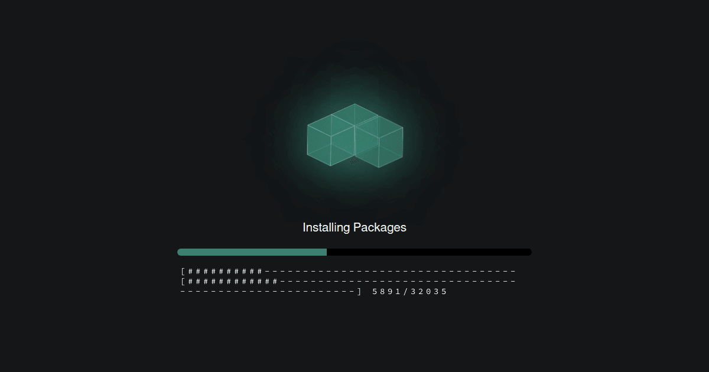The width and height of the screenshot is (709, 372).
Task: Click the black unfilled portion of progress bar
Action: [x=429, y=252]
